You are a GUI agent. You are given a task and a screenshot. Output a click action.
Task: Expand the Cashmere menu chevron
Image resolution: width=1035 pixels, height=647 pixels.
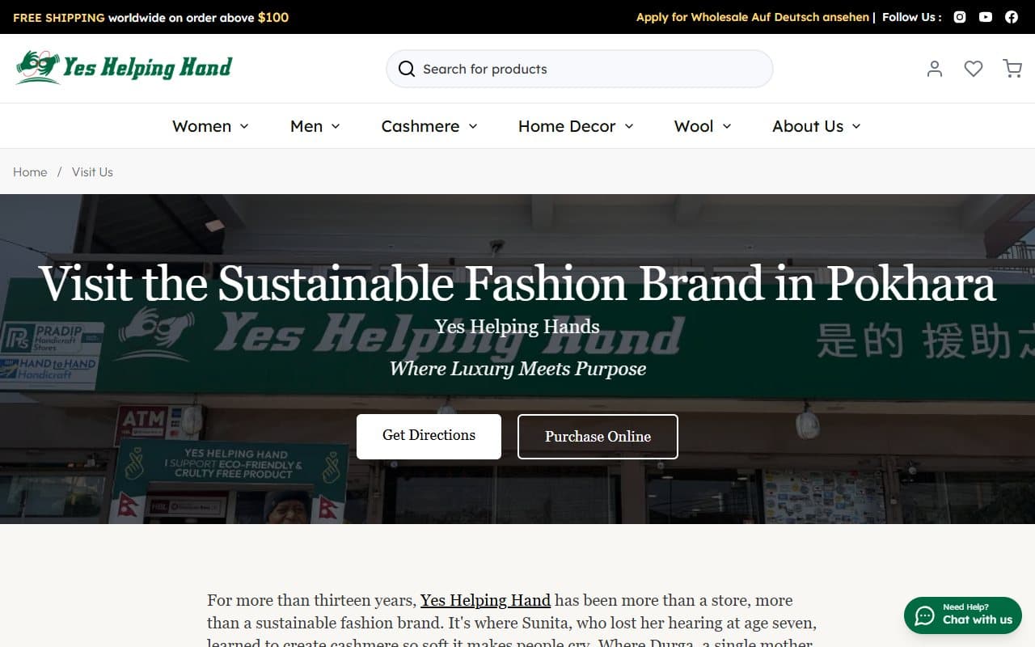pos(473,126)
